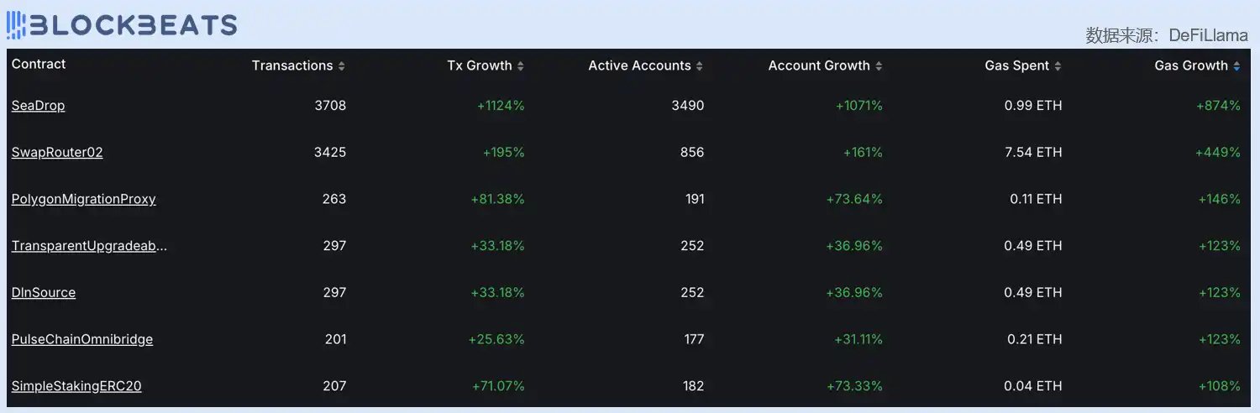Image resolution: width=1260 pixels, height=413 pixels.
Task: Click the Tx Growth sort icon
Action: click(x=521, y=66)
